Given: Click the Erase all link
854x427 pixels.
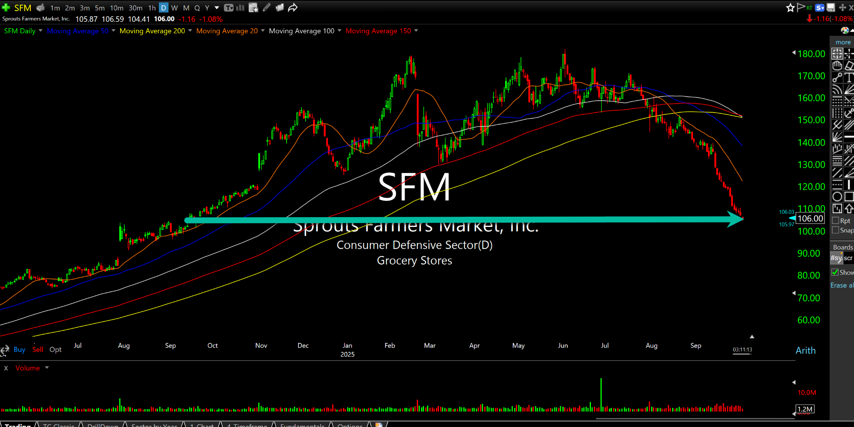Looking at the screenshot, I should (x=841, y=285).
